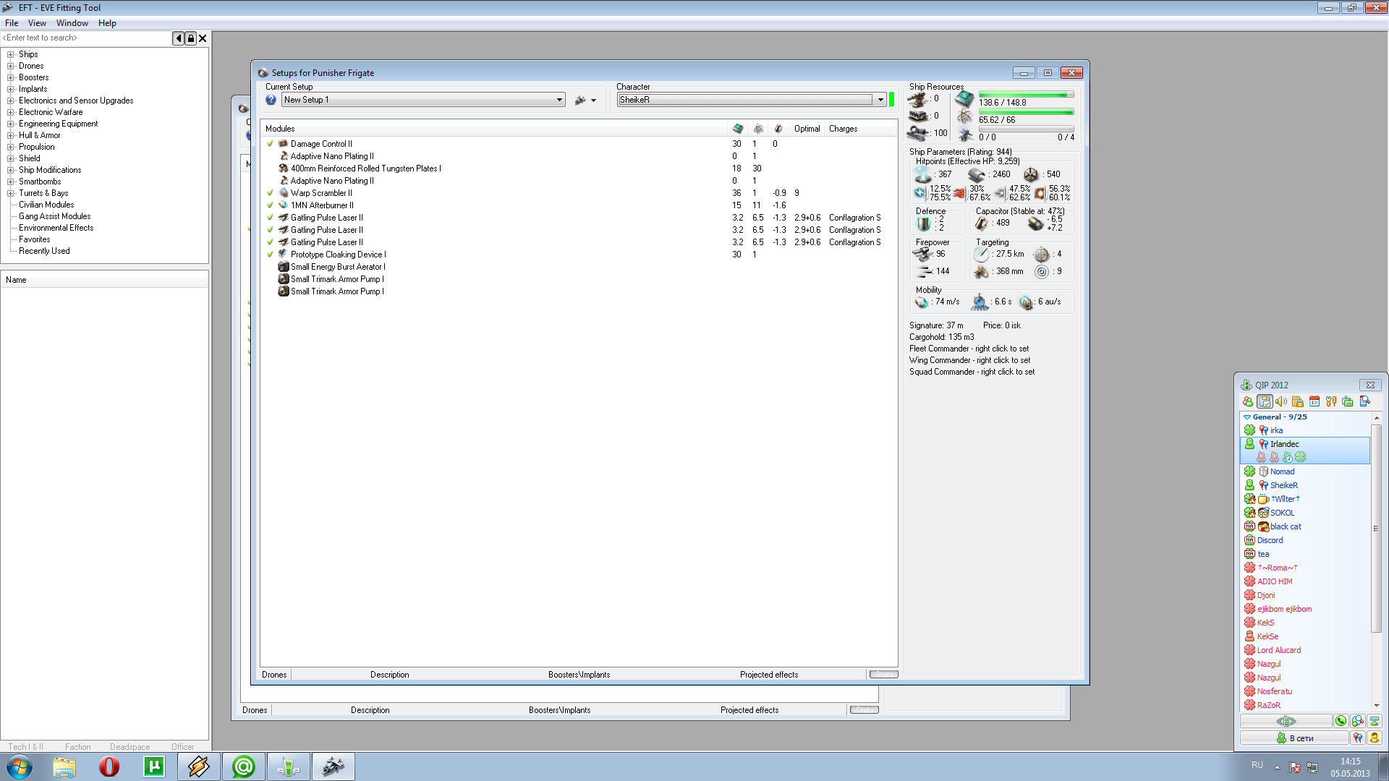Screen dimensions: 1389x781
Task: Click the scan resolution icon at 368 mm
Action: pos(981,272)
